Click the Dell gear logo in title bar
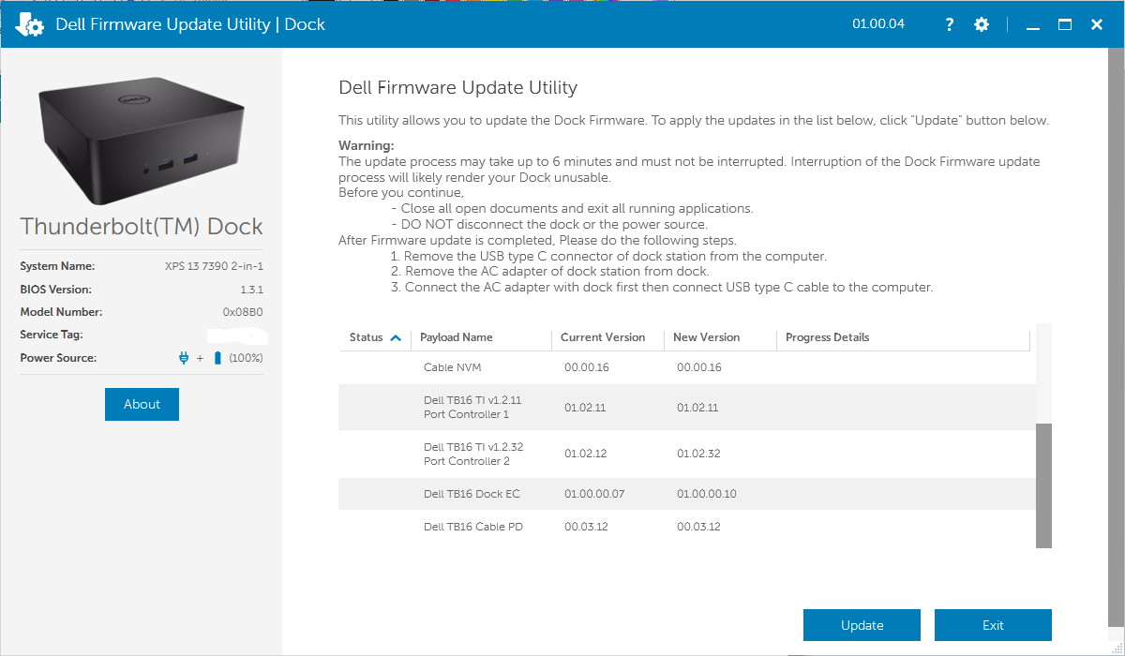The height and width of the screenshot is (656, 1125). 29,24
